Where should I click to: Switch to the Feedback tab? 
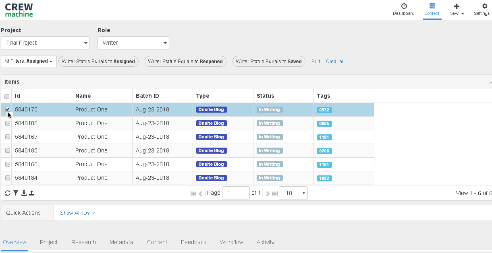pyautogui.click(x=193, y=242)
